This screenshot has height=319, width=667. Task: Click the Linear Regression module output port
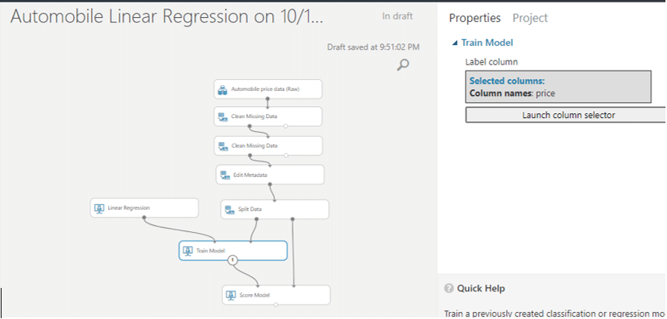tap(145, 217)
